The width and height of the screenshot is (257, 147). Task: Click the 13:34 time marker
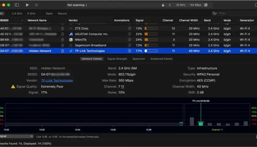point(77,130)
